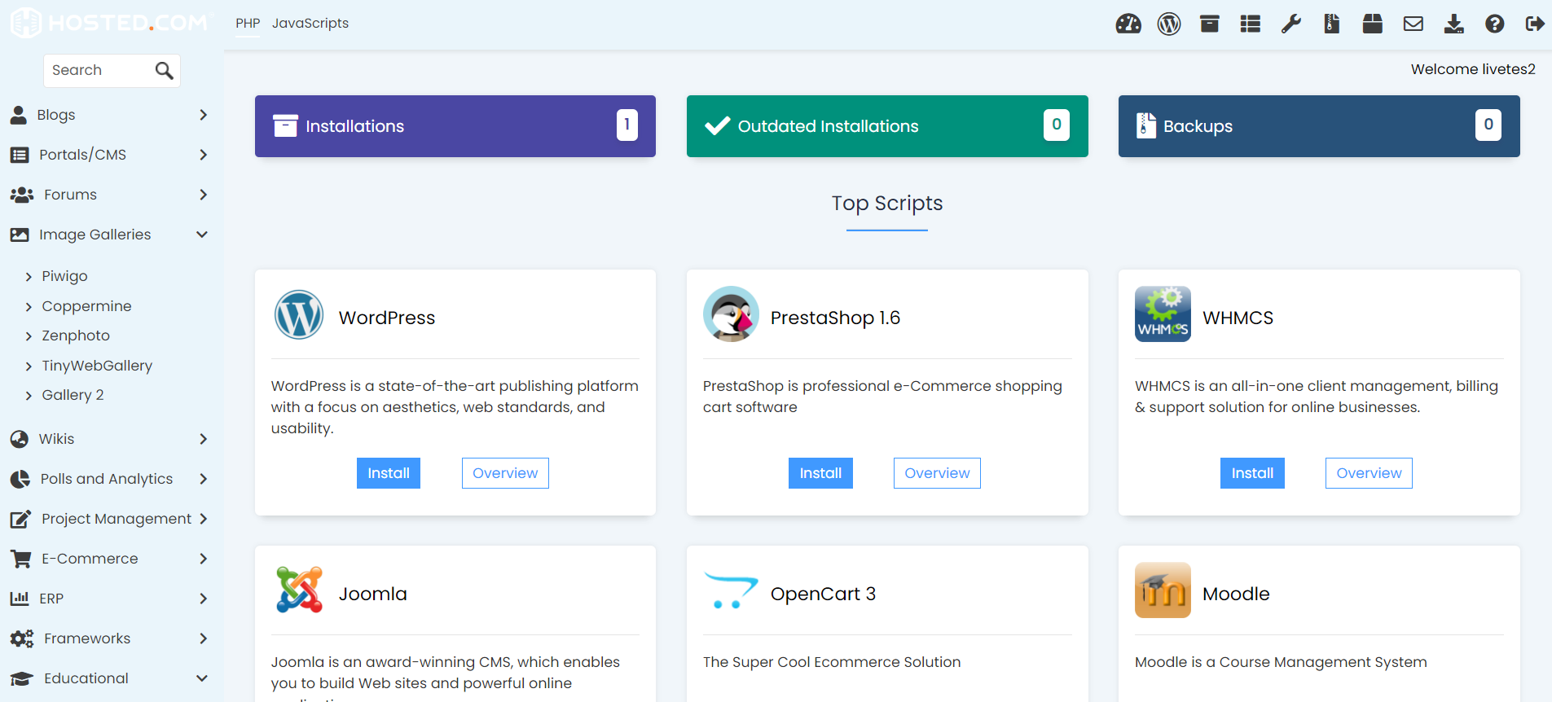This screenshot has width=1552, height=702.
Task: Click the Portals/CMS list icon in sidebar
Action: click(20, 155)
